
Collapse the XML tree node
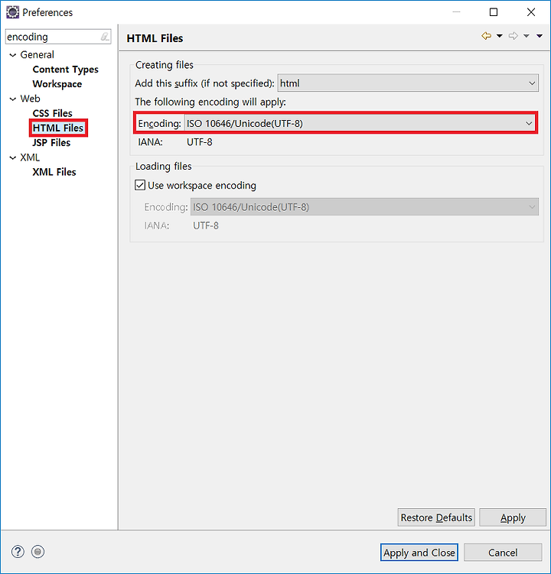pos(13,157)
